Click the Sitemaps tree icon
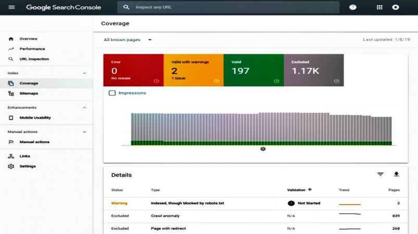The image size is (418, 234). (11, 94)
